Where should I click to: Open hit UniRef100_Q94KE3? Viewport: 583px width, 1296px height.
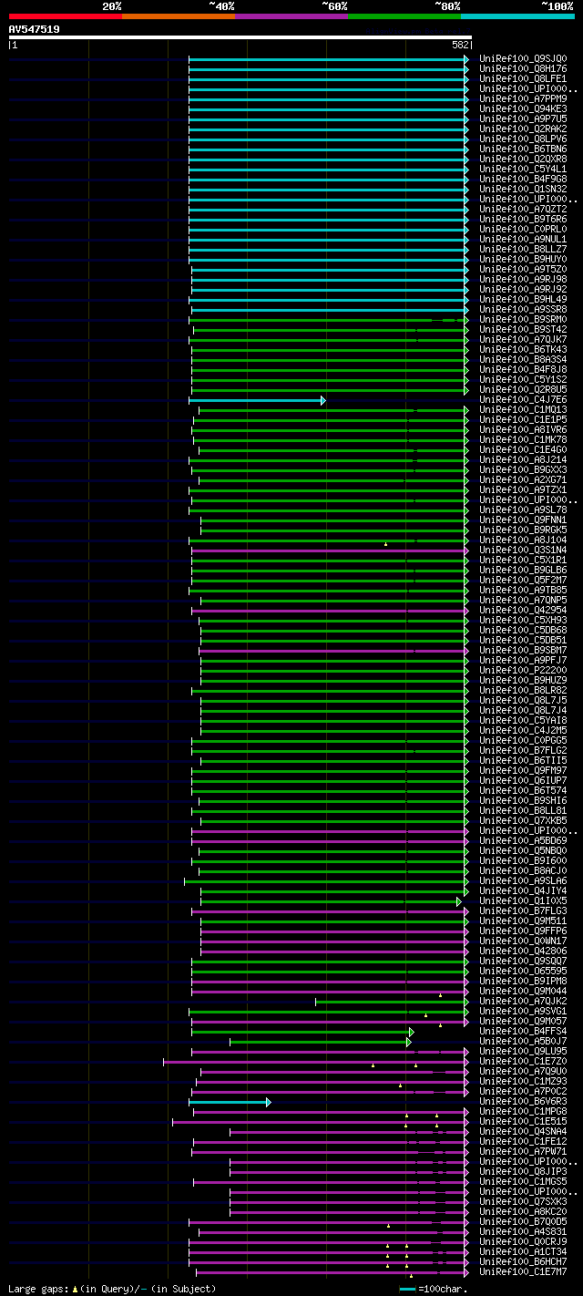[x=523, y=108]
